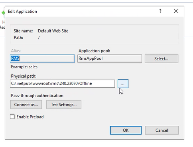The image size is (193, 147).
Task: Close the Edit Application dialog
Action: pyautogui.click(x=176, y=11)
